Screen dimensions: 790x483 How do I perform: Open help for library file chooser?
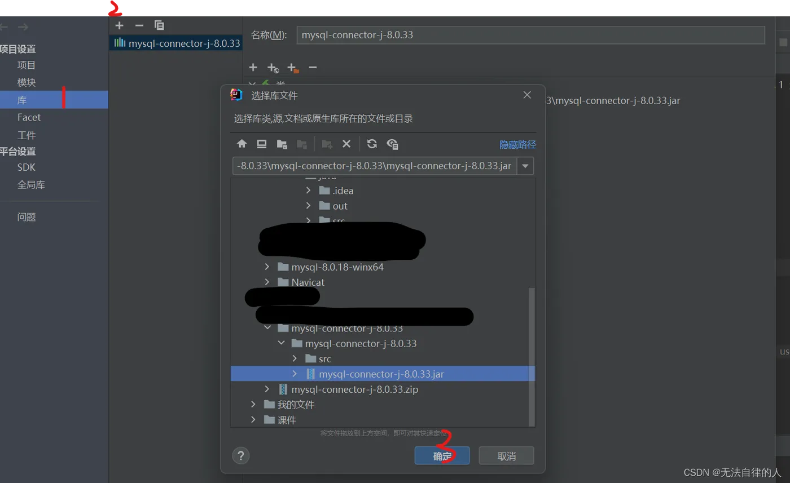point(241,455)
